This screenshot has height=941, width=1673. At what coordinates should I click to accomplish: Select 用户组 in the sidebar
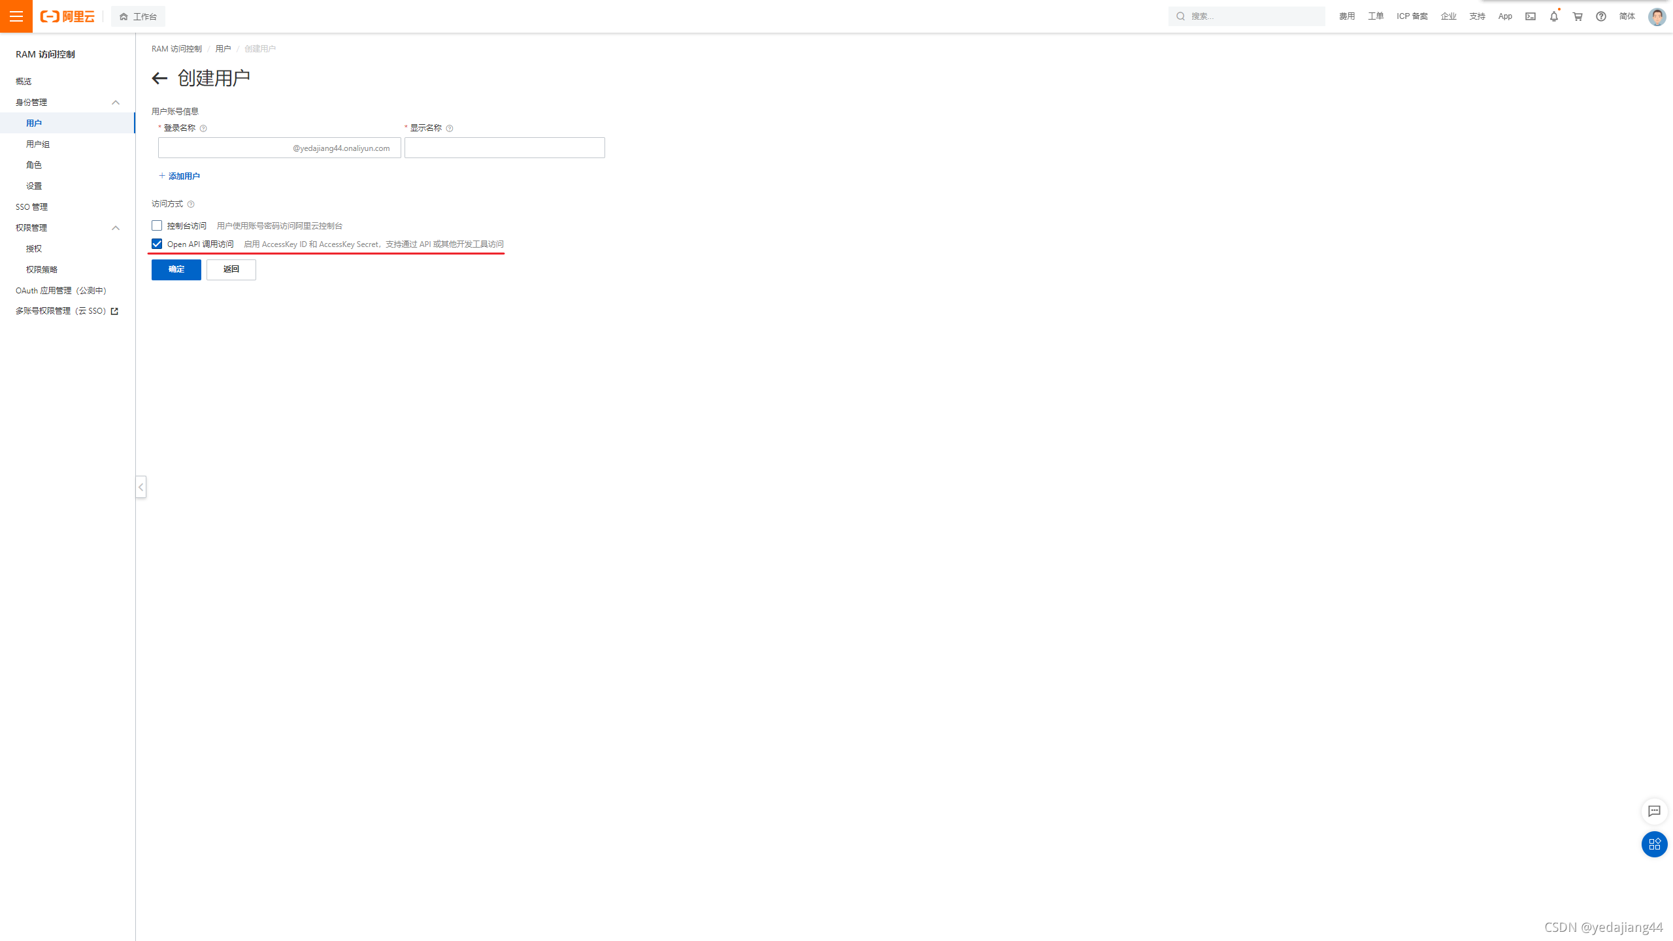[x=38, y=144]
